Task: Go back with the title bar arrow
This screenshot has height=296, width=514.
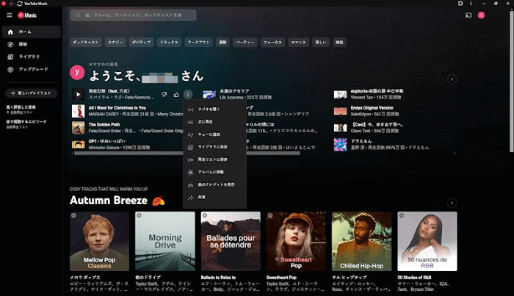Action: 12,3
